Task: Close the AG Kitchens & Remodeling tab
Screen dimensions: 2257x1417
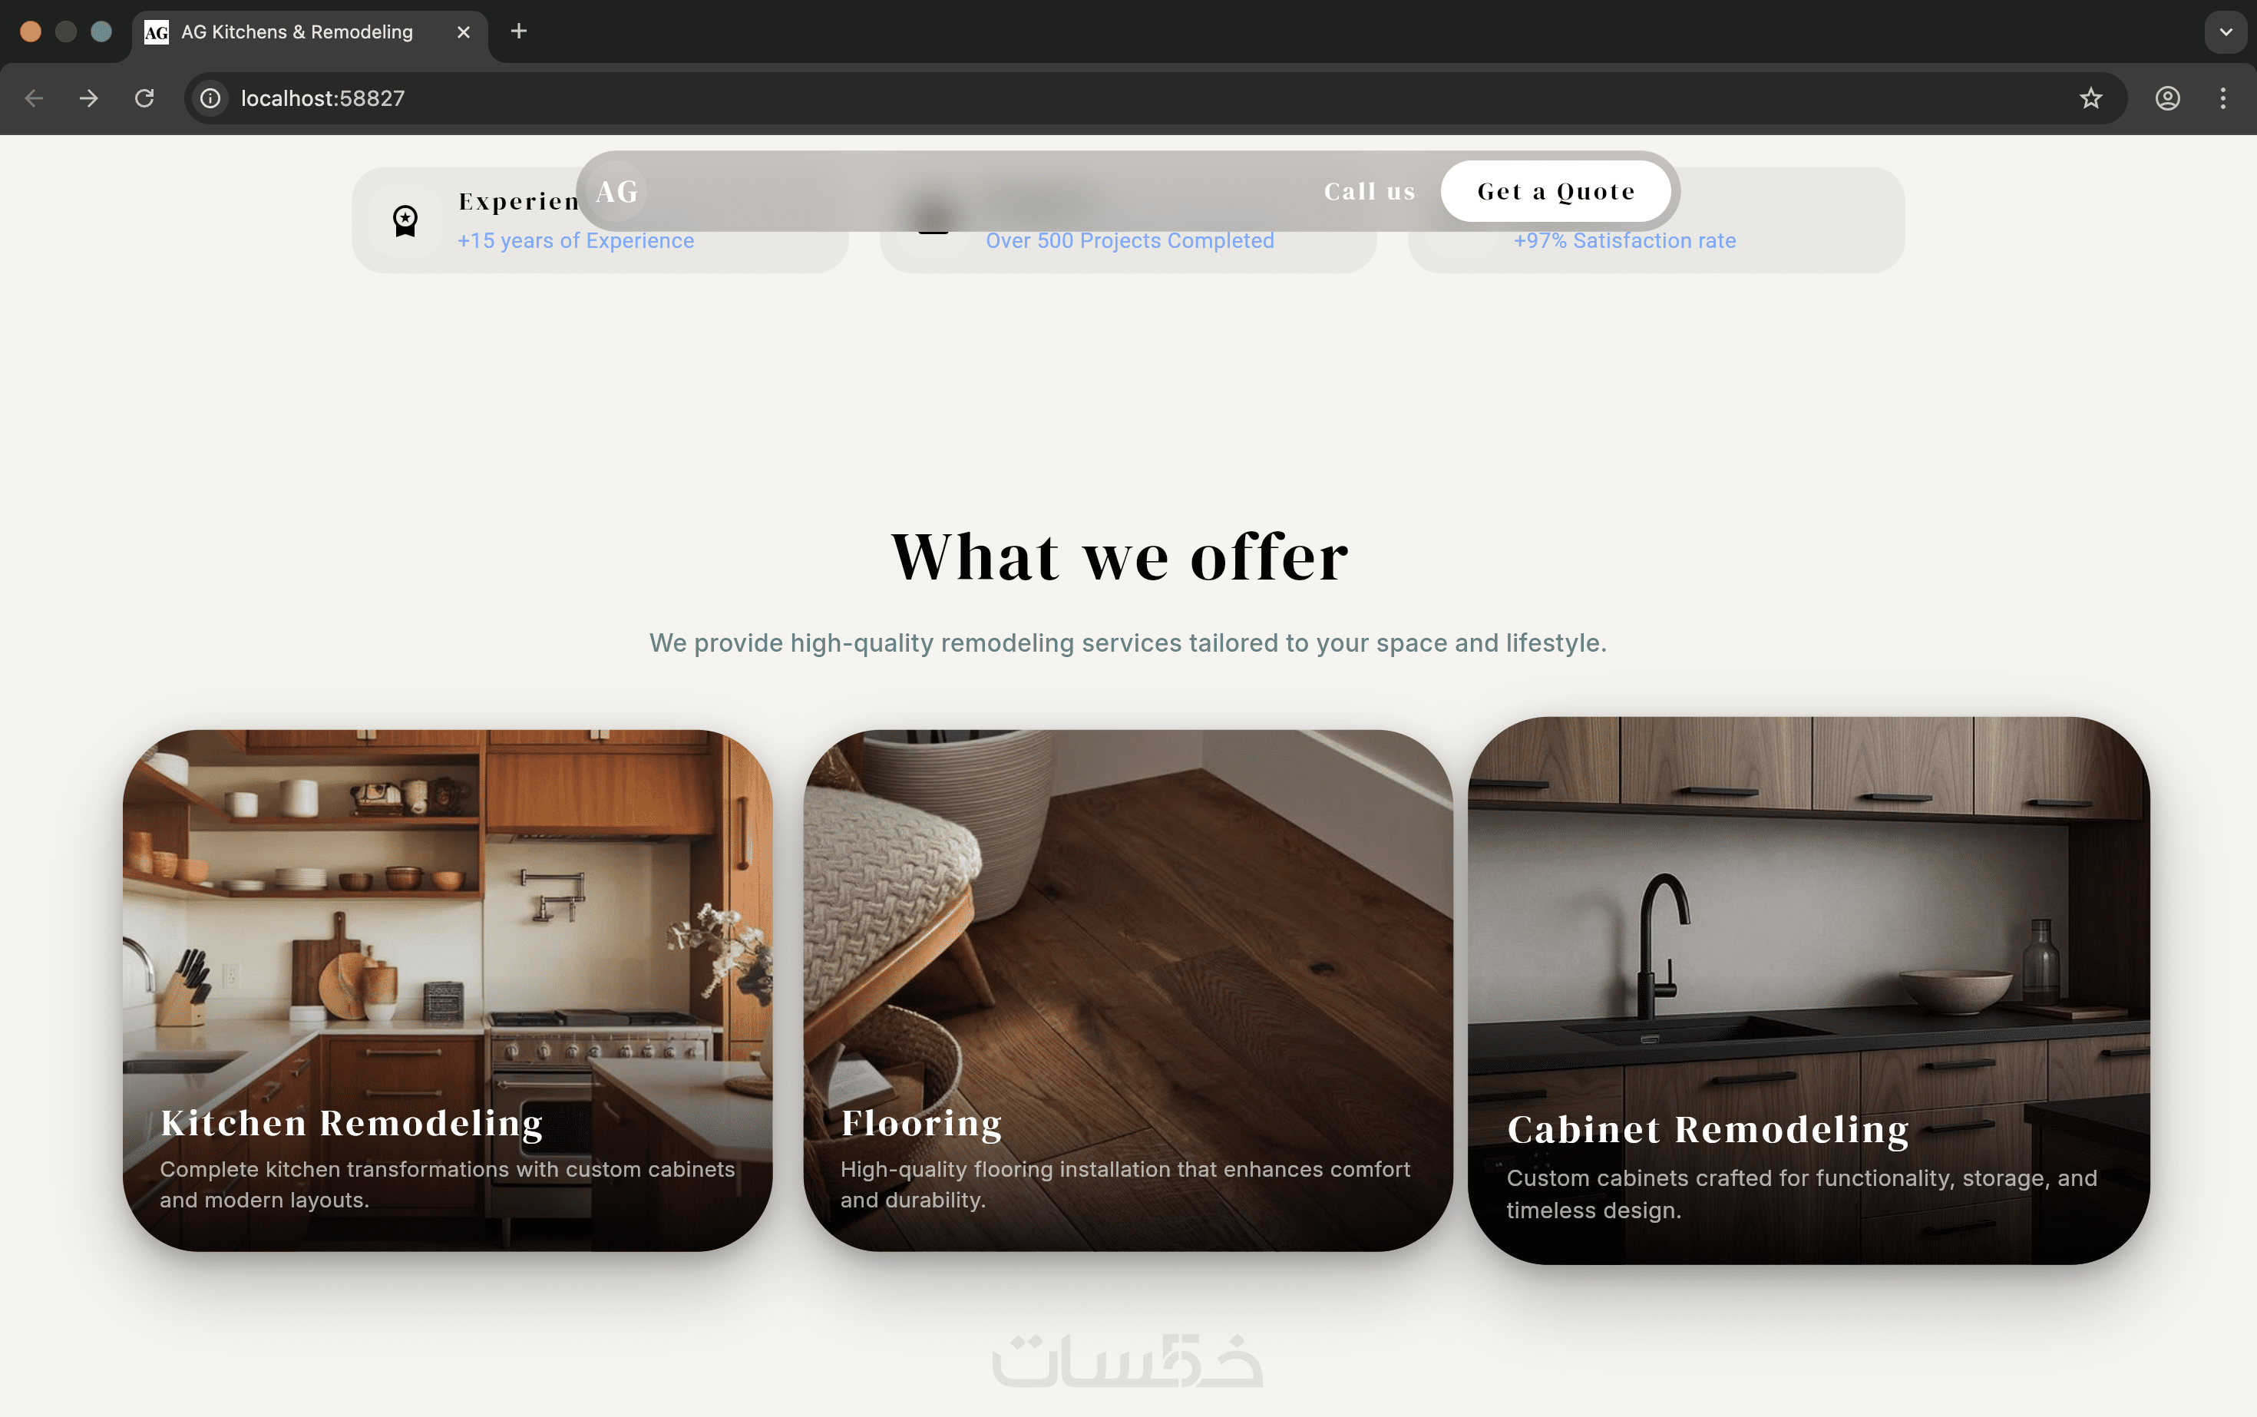Action: tap(463, 32)
